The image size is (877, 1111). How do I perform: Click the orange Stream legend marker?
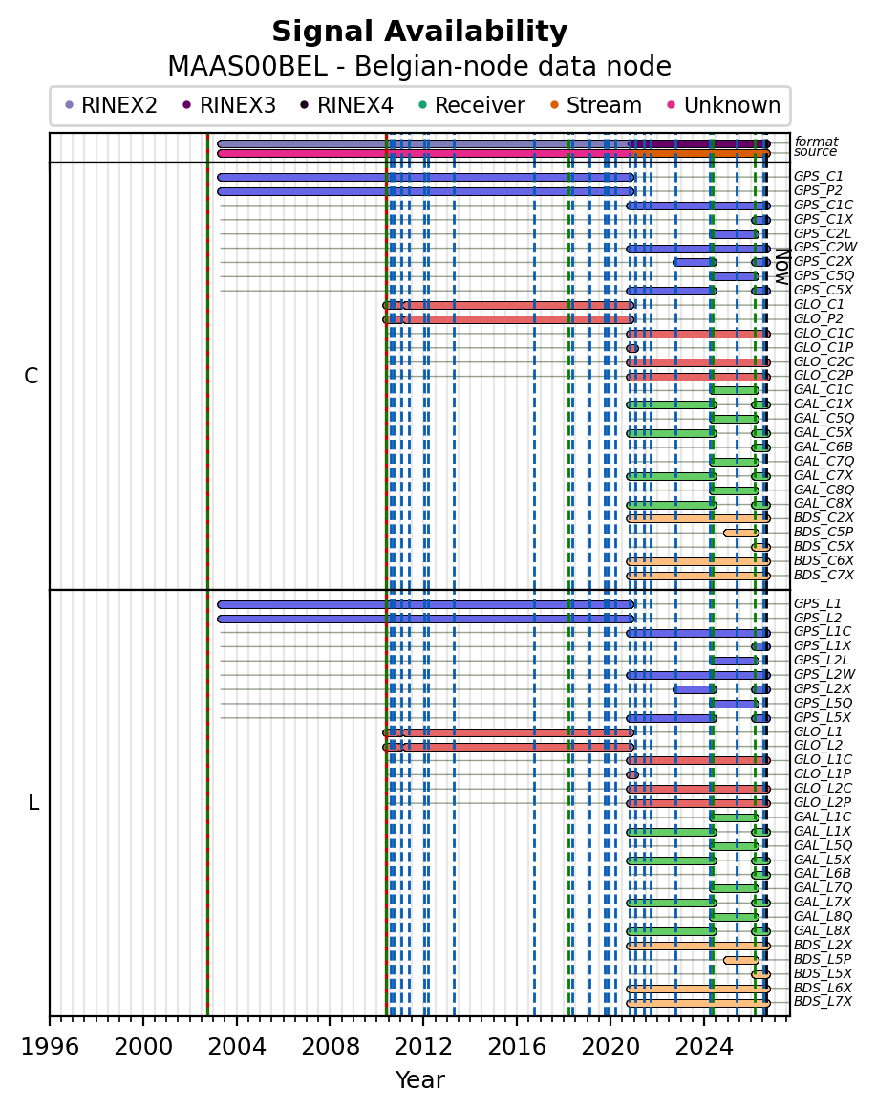click(554, 105)
